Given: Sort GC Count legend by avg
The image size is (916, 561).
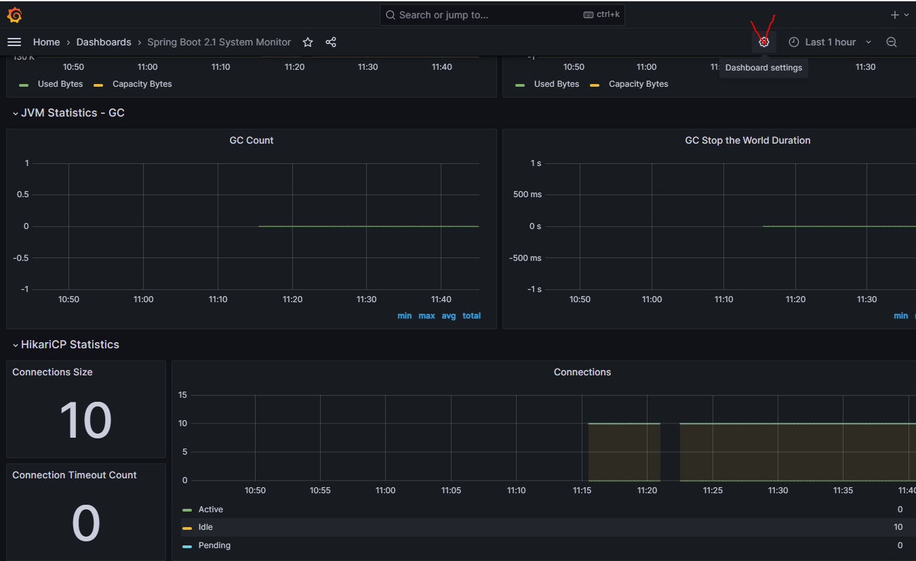Looking at the screenshot, I should click(x=449, y=316).
